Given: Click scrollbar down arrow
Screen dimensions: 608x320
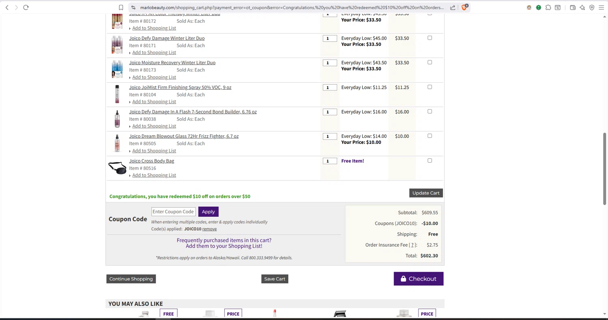Looking at the screenshot, I should (x=605, y=314).
